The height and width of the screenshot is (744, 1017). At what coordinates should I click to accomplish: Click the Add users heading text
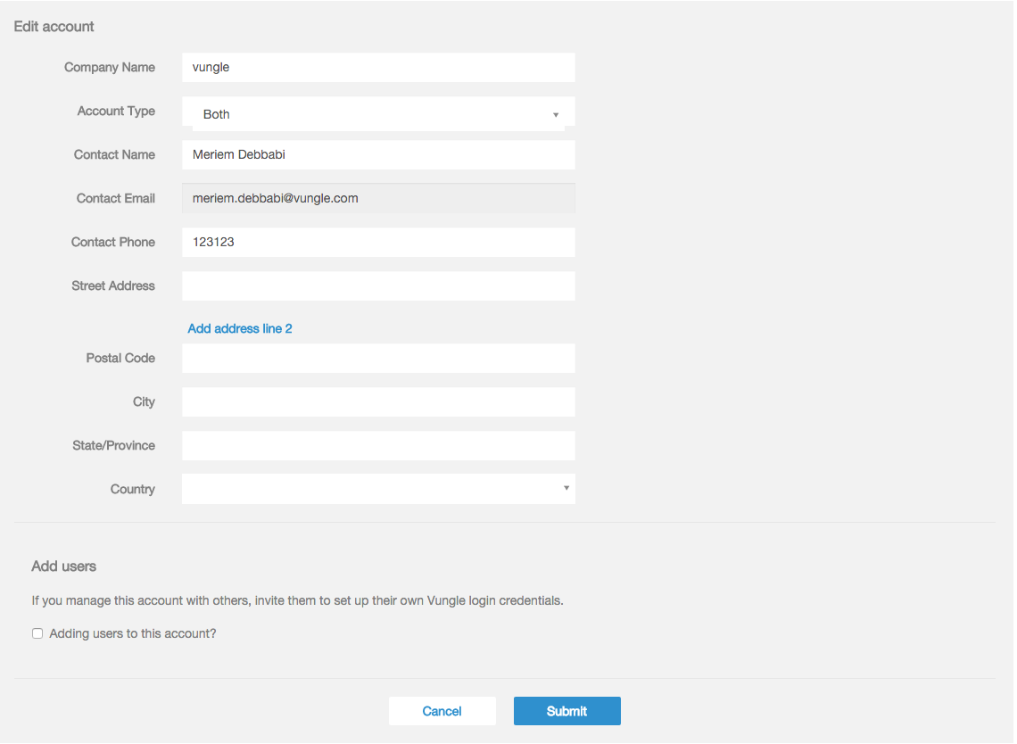[x=63, y=566]
